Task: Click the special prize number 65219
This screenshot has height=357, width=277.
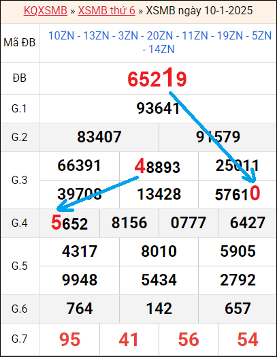Action: [x=157, y=78]
